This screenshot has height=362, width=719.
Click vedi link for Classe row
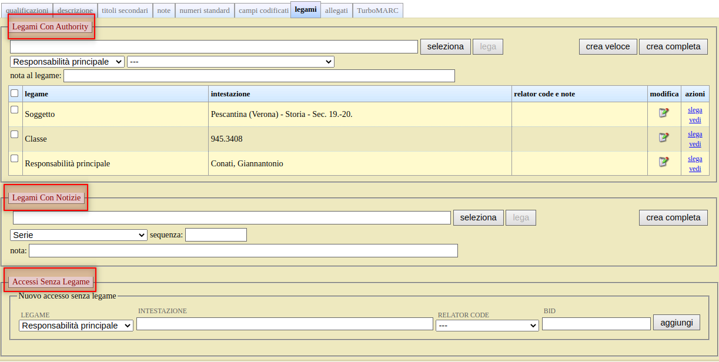[695, 144]
